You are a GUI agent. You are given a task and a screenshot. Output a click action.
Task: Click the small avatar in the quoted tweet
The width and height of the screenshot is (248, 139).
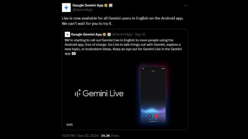(x=67, y=34)
